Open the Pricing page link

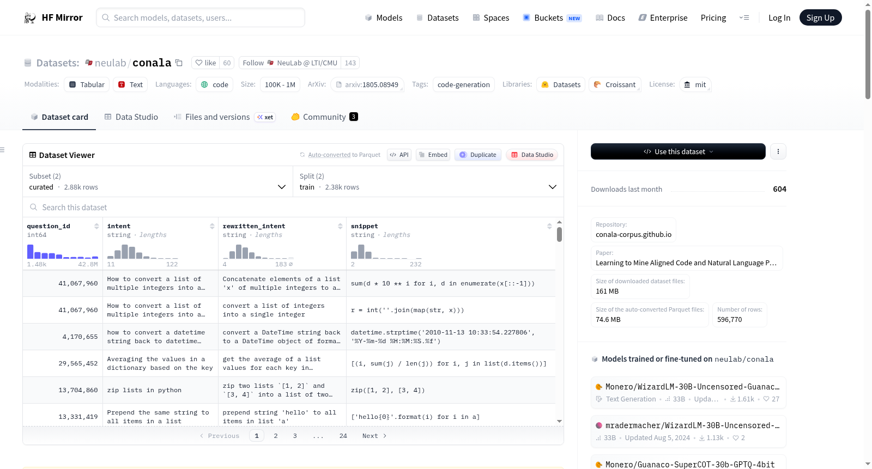pos(713,18)
